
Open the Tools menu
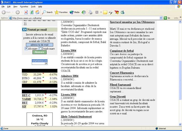(x=33, y=6)
